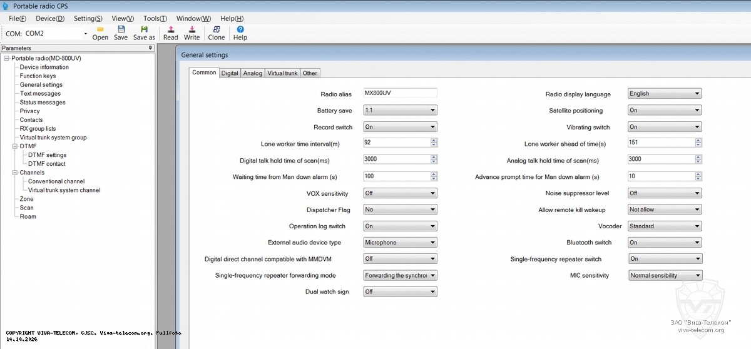Open the Radio display language dropdown
The height and width of the screenshot is (349, 751).
pos(665,94)
